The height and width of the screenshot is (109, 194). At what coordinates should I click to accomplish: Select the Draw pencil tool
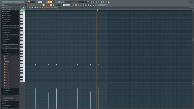coord(29,8)
